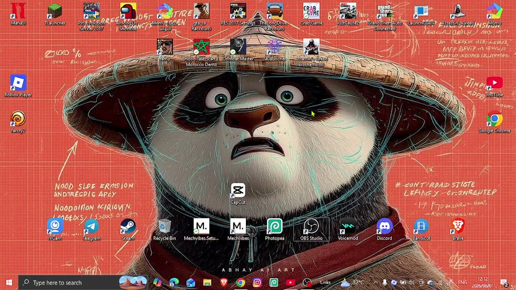Select the Recycle Bin icon

(x=164, y=230)
